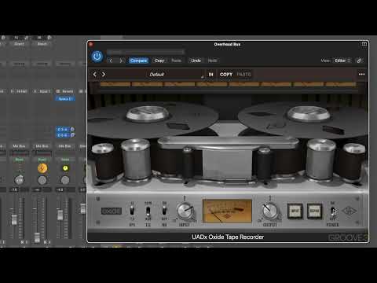Click the yellow channel icon in mixer
Image resolution: width=377 pixels, height=283 pixels.
(x=65, y=168)
